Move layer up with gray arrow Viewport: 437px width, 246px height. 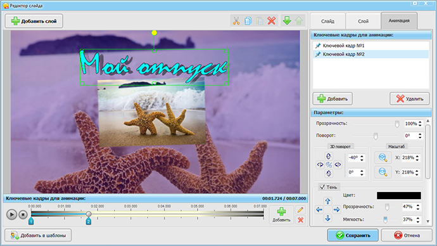coord(299,21)
